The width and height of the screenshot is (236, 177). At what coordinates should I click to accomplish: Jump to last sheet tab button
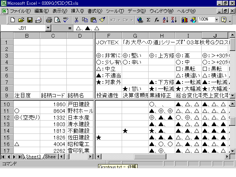(x=20, y=157)
